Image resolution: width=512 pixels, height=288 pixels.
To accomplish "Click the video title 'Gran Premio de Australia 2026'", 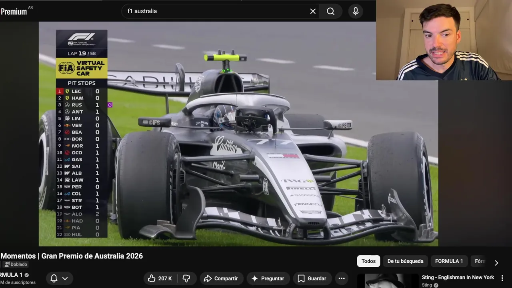I will (x=92, y=256).
